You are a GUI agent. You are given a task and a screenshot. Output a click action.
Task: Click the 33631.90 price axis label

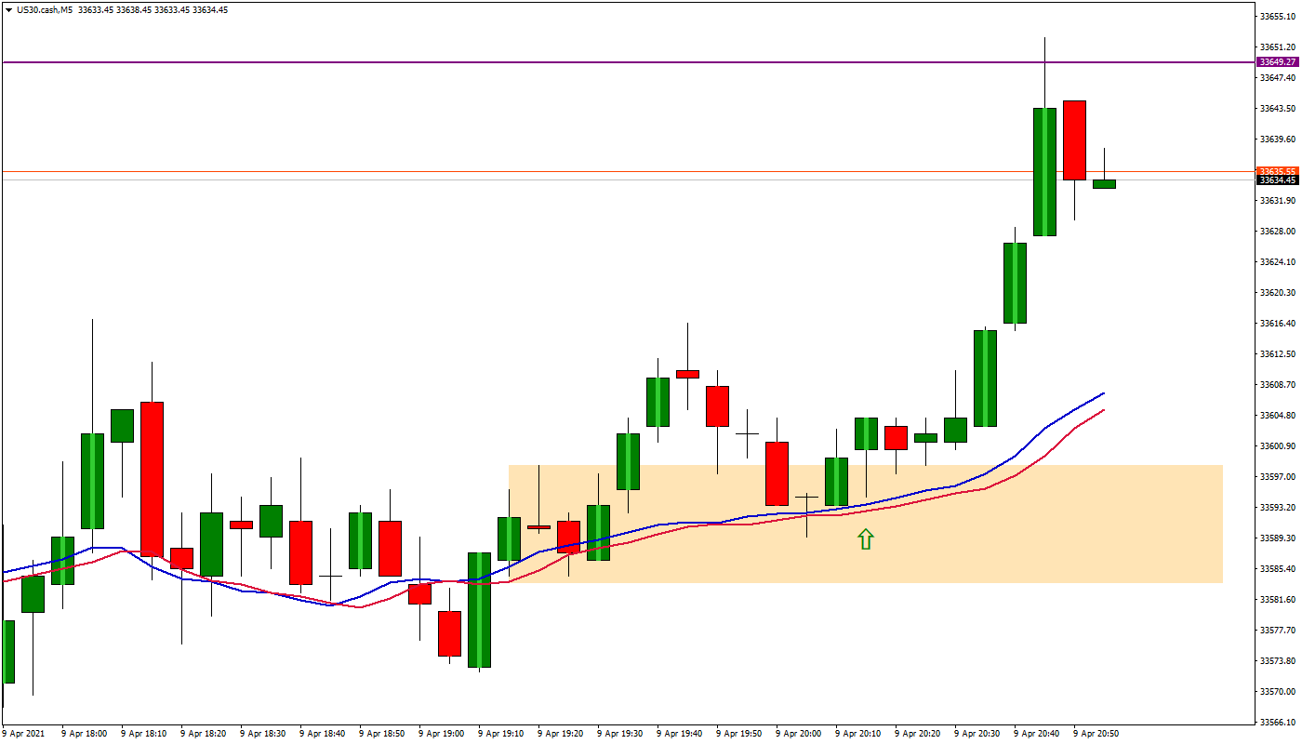click(x=1278, y=201)
